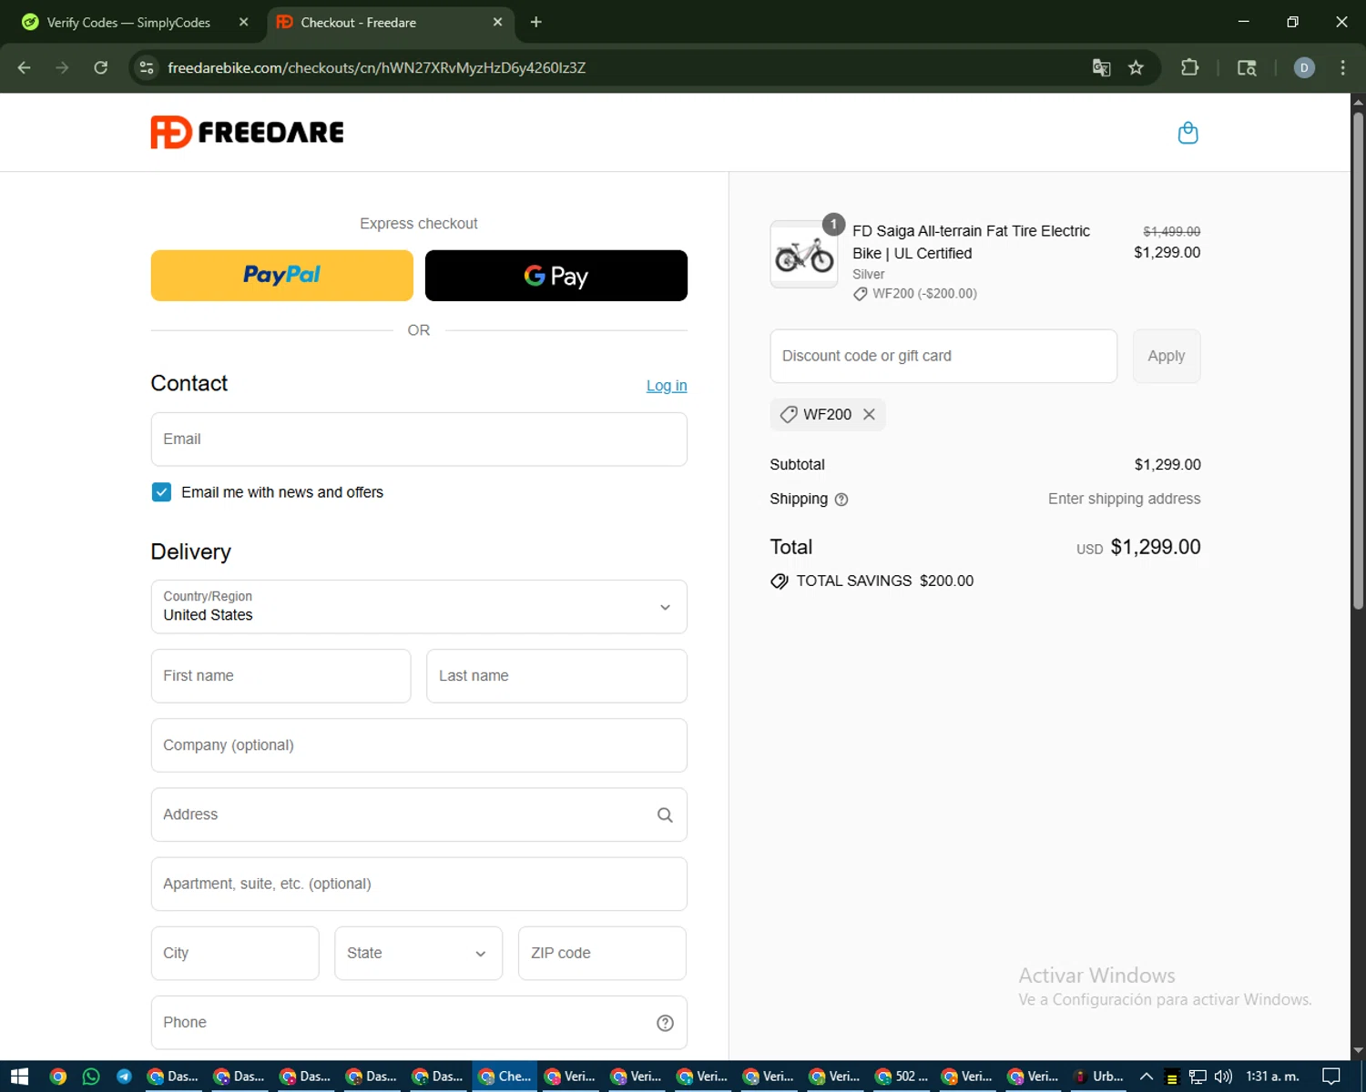Click the page vertical scrollbar
This screenshot has height=1092, width=1366.
point(1358,359)
